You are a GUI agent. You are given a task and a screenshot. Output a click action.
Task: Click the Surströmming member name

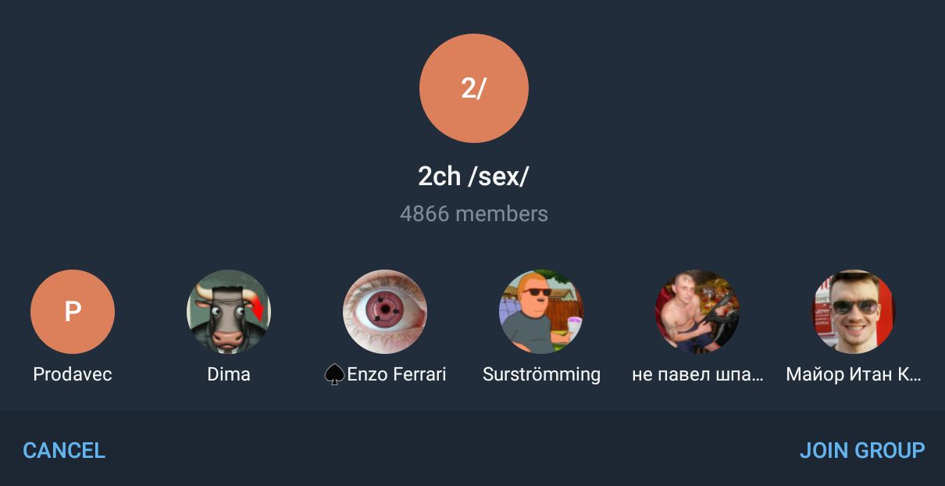coord(541,374)
